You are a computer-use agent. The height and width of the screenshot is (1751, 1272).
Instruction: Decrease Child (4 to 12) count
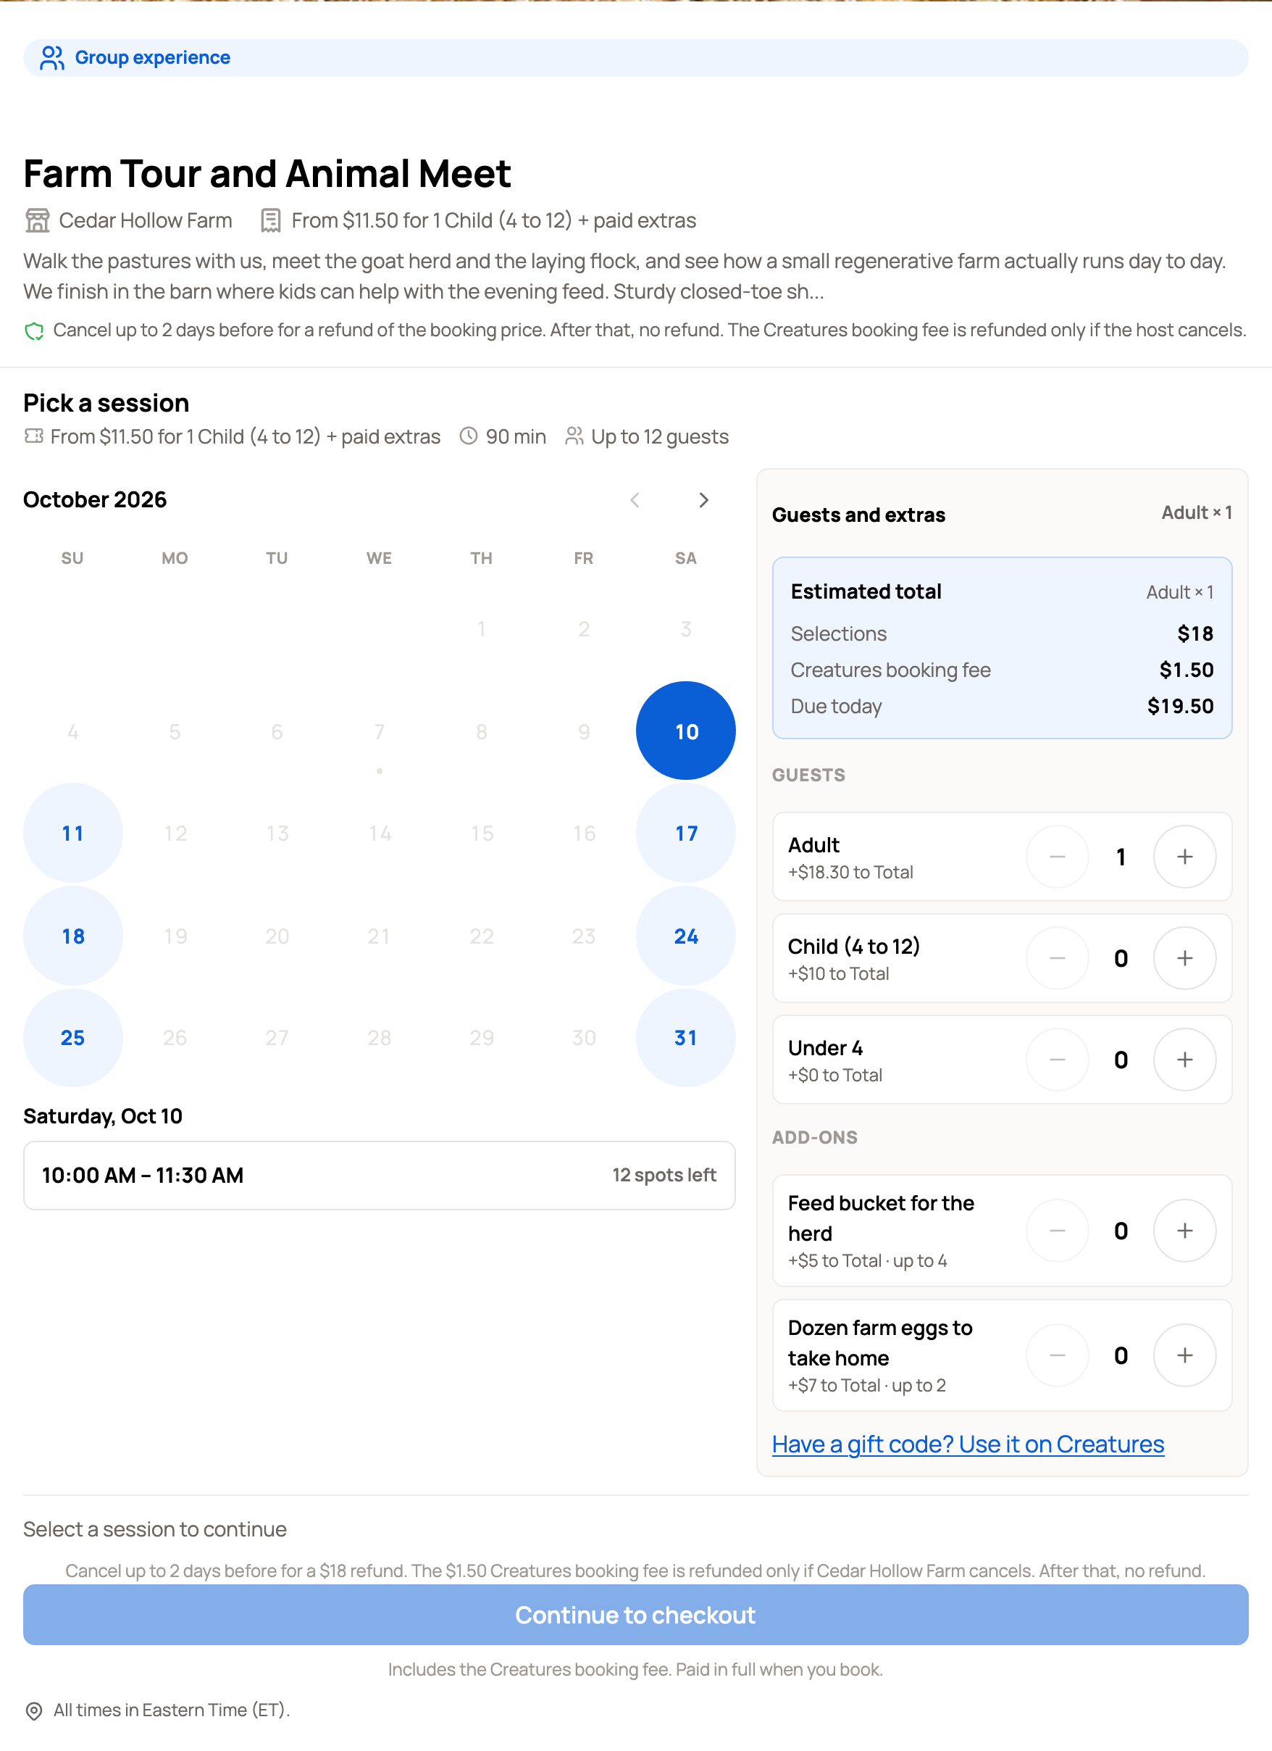[1058, 958]
